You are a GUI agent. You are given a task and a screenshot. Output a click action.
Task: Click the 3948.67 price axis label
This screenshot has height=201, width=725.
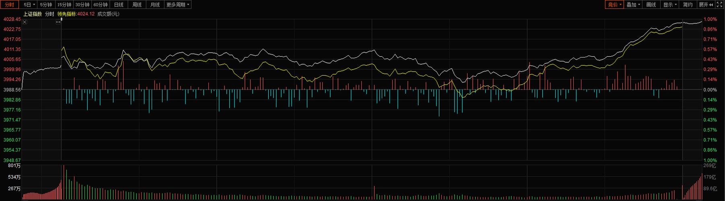click(12, 160)
